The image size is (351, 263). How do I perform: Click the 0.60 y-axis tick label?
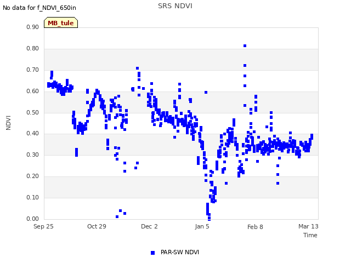pos(33,92)
